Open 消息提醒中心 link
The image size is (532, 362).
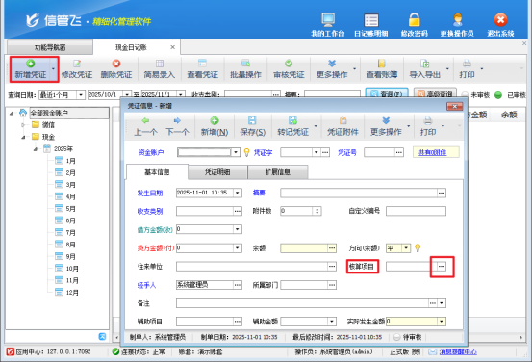click(458, 351)
